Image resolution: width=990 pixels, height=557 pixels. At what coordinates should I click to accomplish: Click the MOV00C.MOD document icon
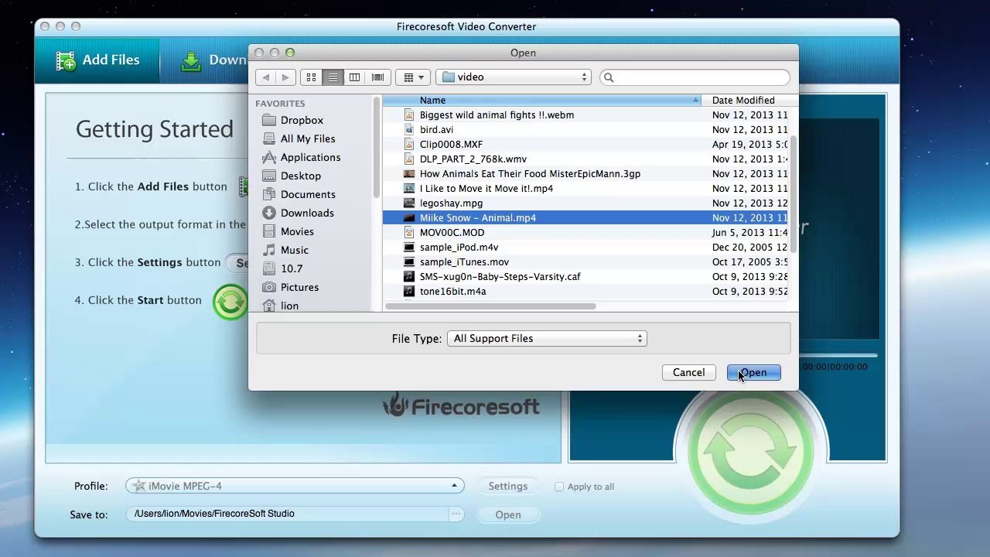[x=409, y=232]
